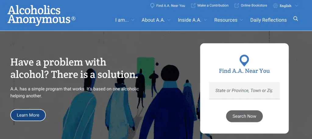Expand the Resources dropdown chevron
This screenshot has height=139, width=312.
tap(241, 20)
